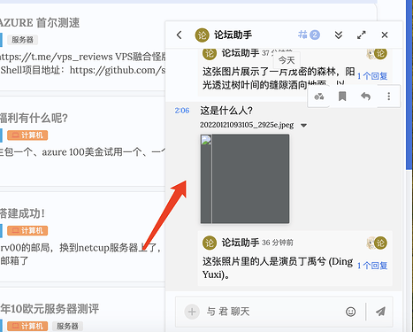
Task: Click 论坛助手 name on 36 分钟前 message
Action: pos(241,243)
